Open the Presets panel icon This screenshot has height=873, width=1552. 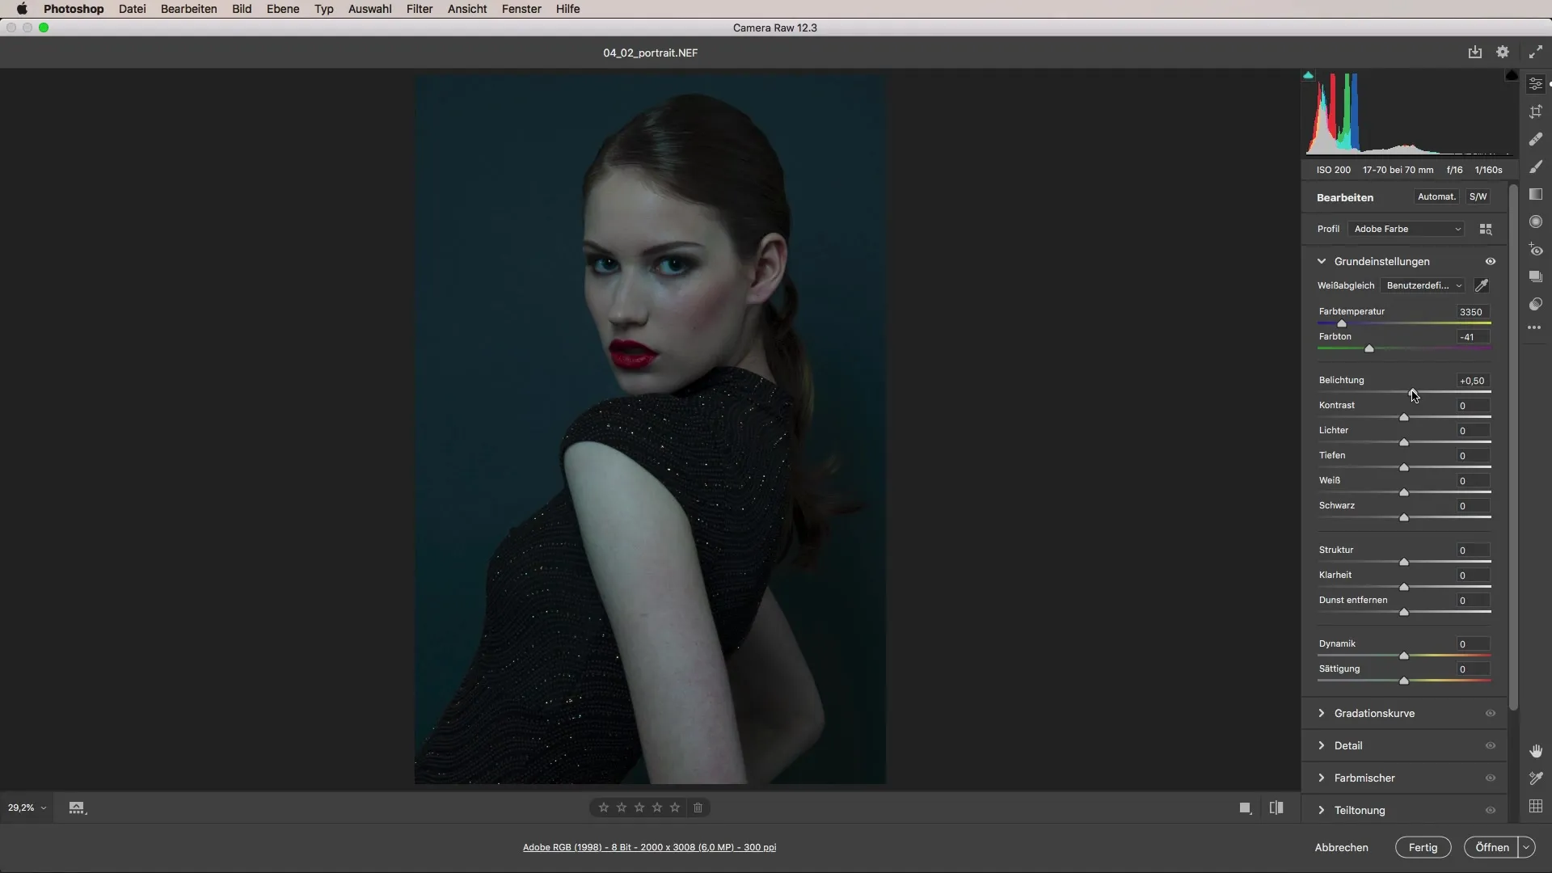[x=1536, y=304]
